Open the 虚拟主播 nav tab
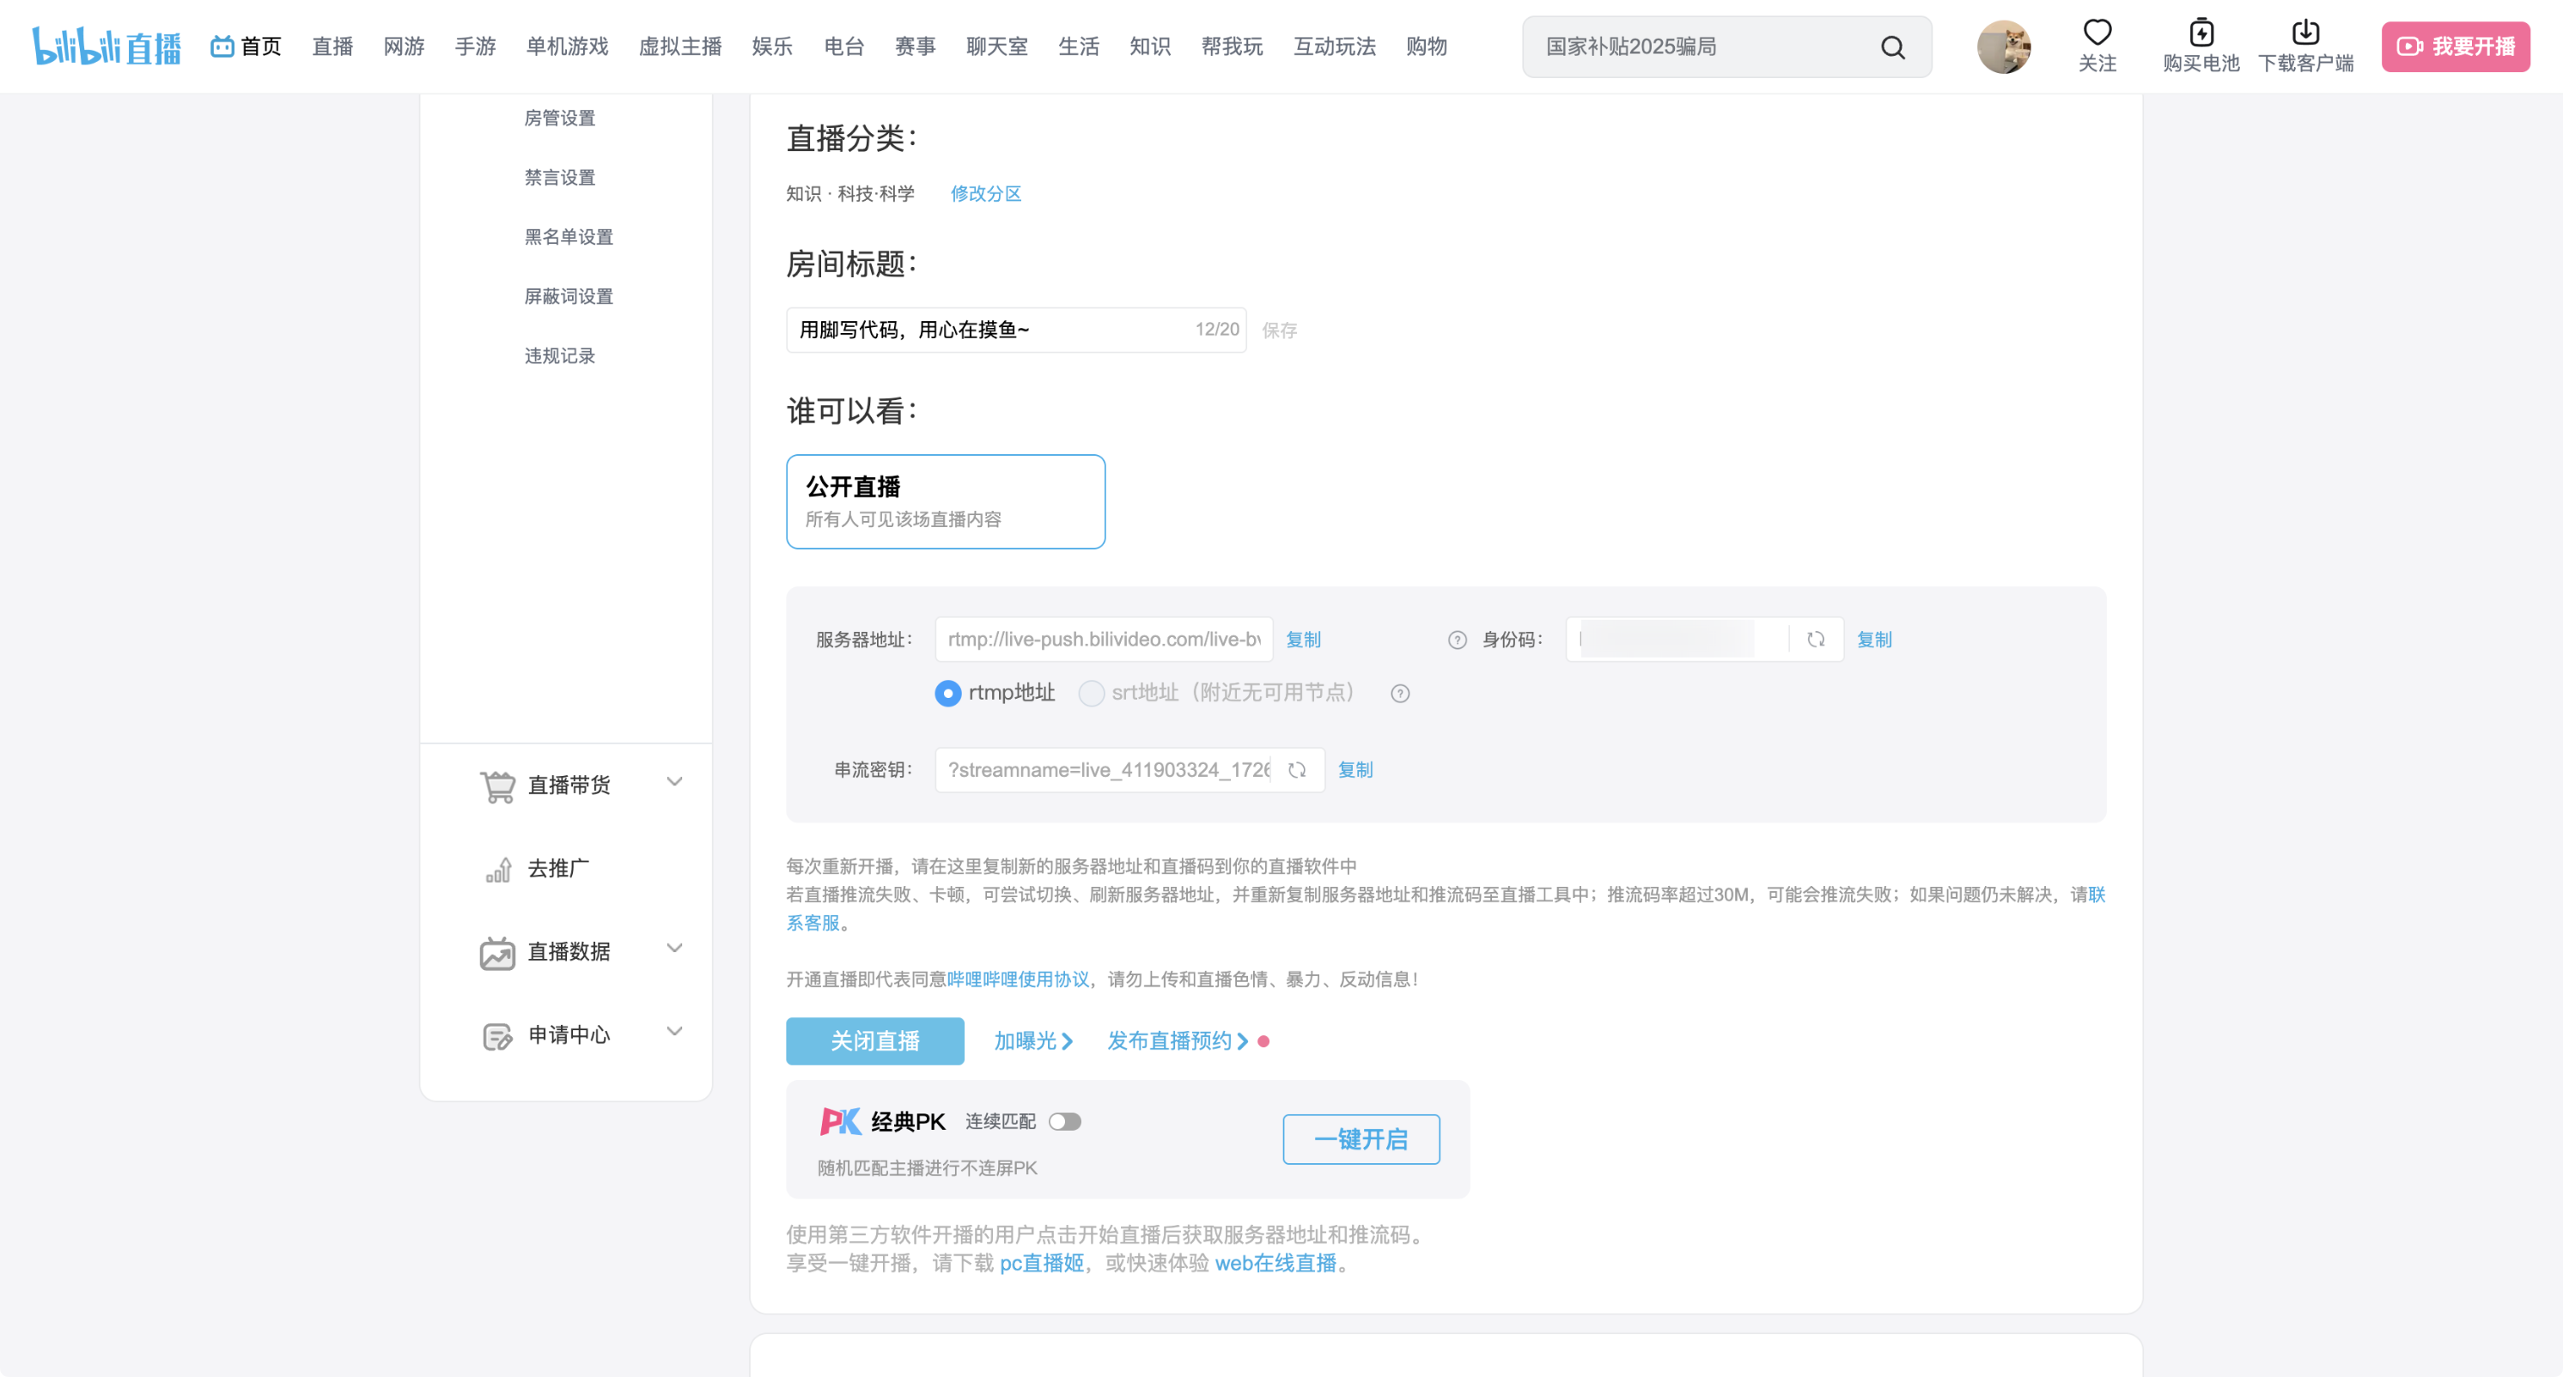The image size is (2563, 1377). 679,46
